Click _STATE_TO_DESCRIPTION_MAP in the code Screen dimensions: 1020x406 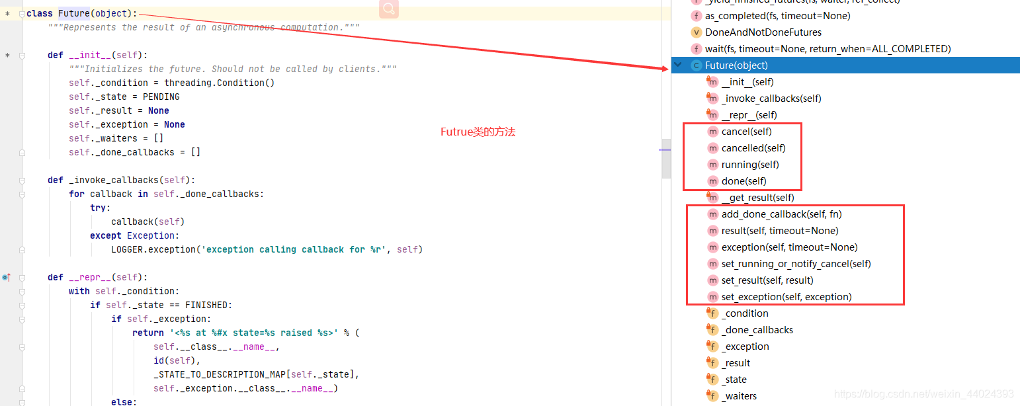coord(220,374)
